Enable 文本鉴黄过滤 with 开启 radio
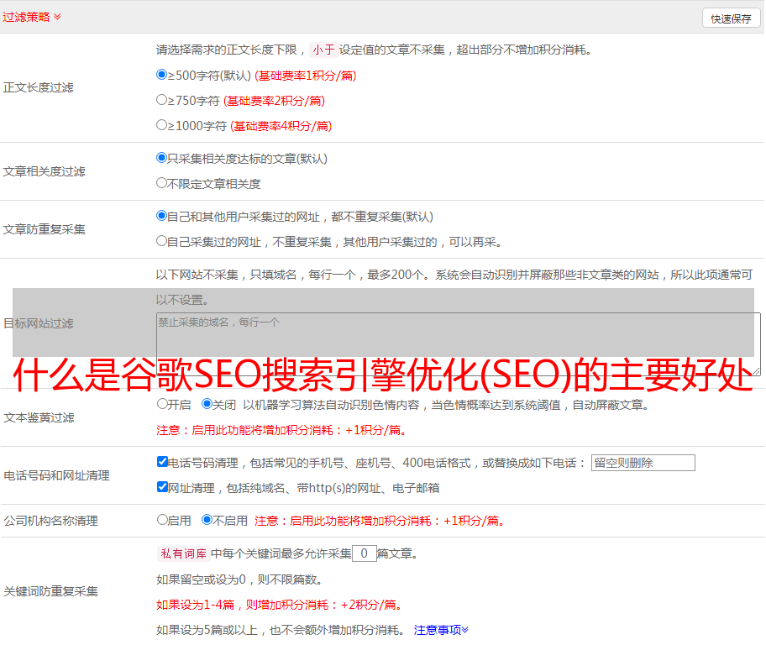Screen dimensions: 766x645 pos(162,404)
